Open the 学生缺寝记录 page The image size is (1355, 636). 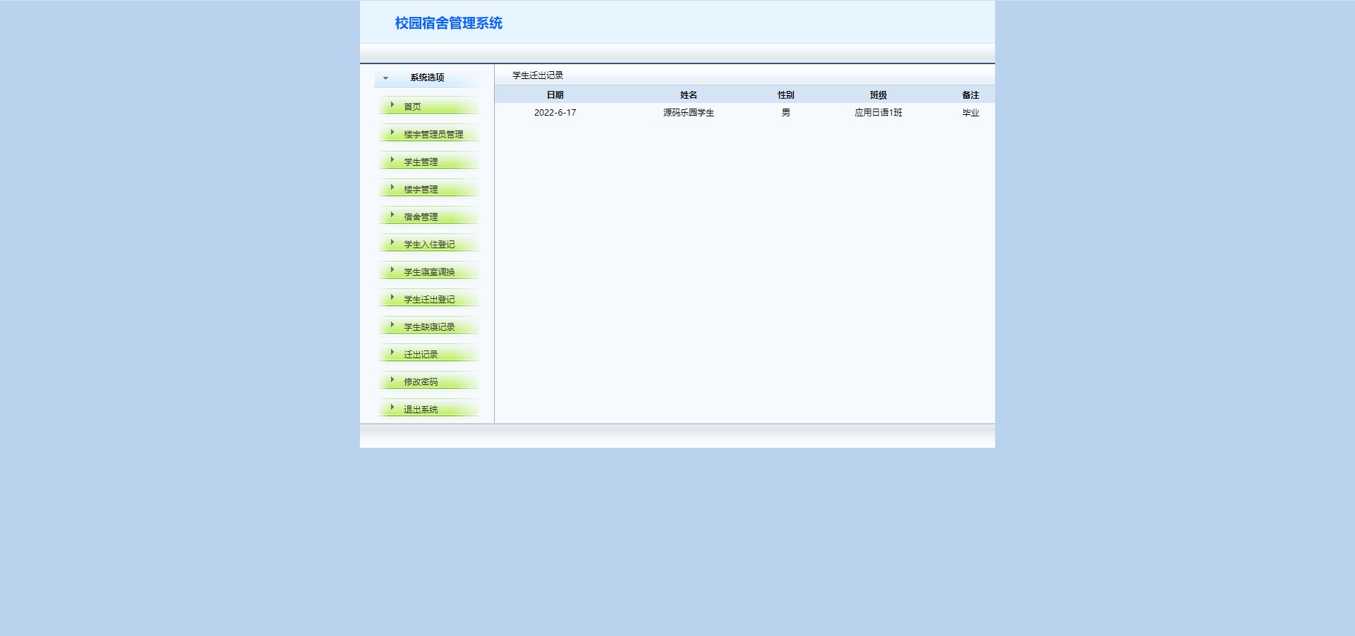coord(429,327)
